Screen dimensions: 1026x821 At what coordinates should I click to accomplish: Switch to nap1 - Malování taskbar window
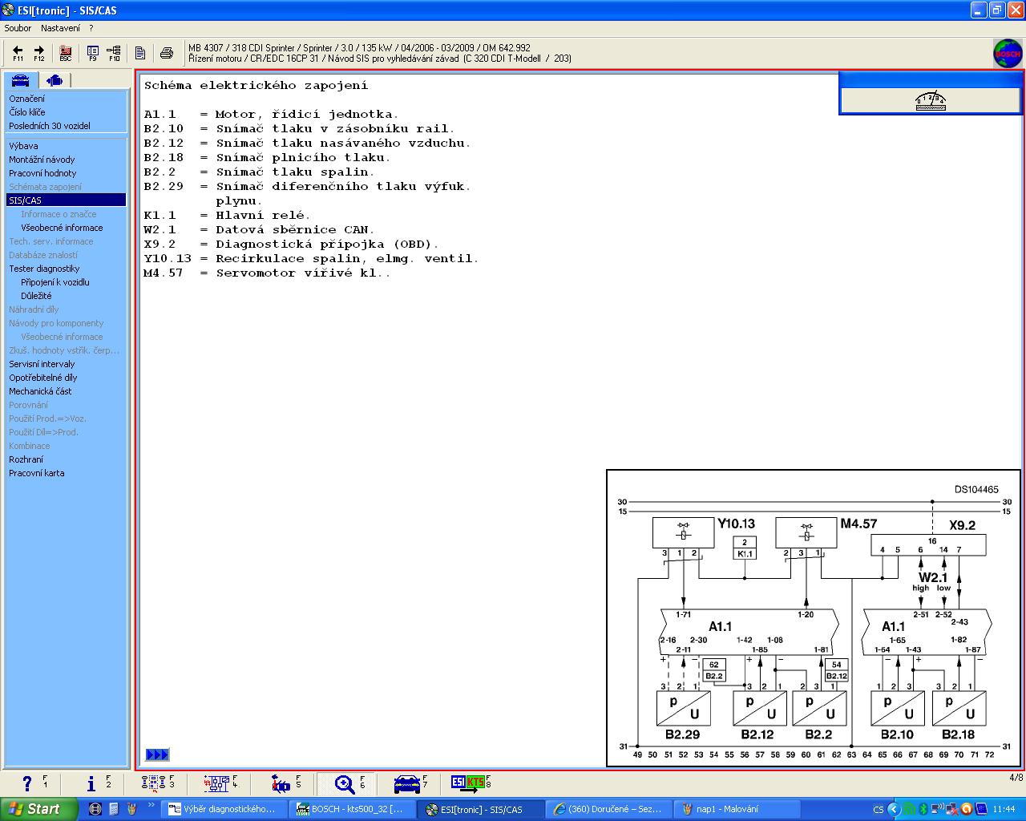pos(736,809)
